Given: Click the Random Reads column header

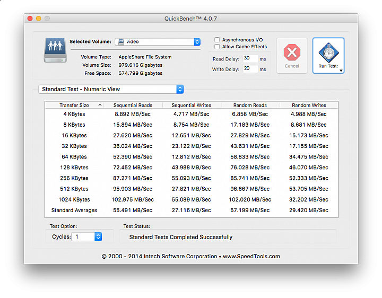Looking at the screenshot, I should point(250,105).
